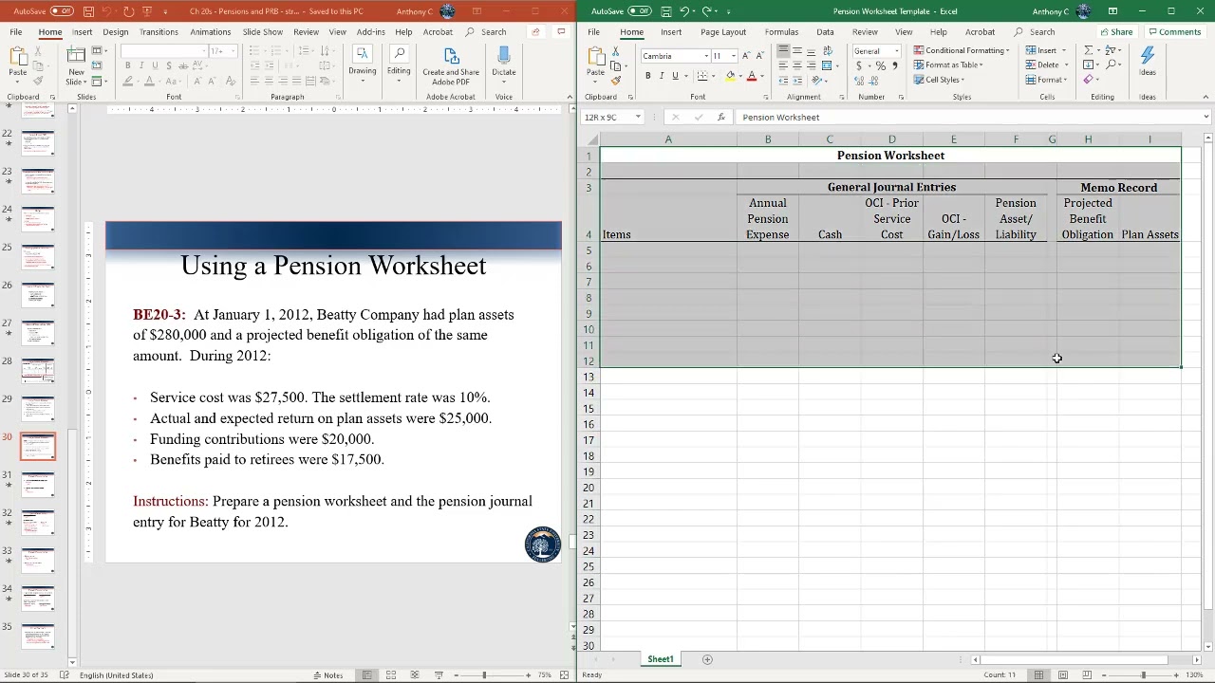Screen dimensions: 1215x683
Task: Open the Data tab in Excel
Action: click(x=825, y=32)
